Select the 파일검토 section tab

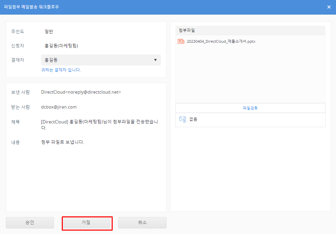click(x=250, y=108)
